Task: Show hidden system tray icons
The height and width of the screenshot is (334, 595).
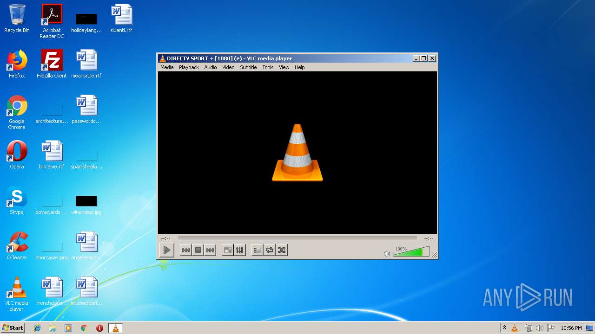Action: pos(504,328)
